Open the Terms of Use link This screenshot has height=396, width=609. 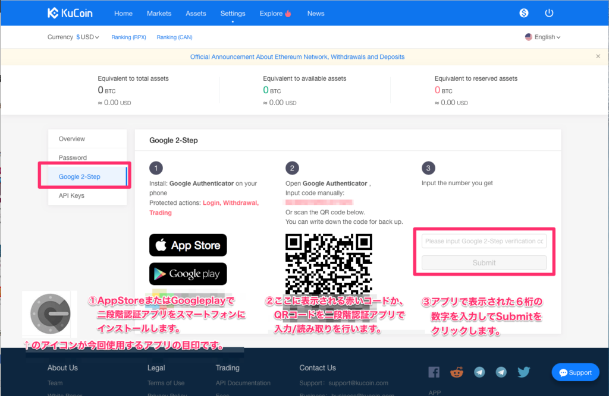pyautogui.click(x=166, y=383)
